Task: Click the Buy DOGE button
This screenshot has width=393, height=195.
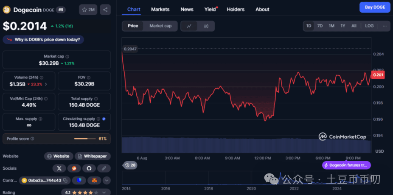Action: pos(375,7)
